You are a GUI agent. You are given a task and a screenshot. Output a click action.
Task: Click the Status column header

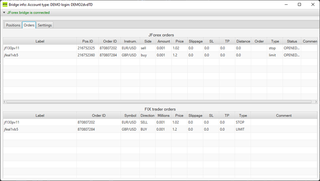click(292, 41)
